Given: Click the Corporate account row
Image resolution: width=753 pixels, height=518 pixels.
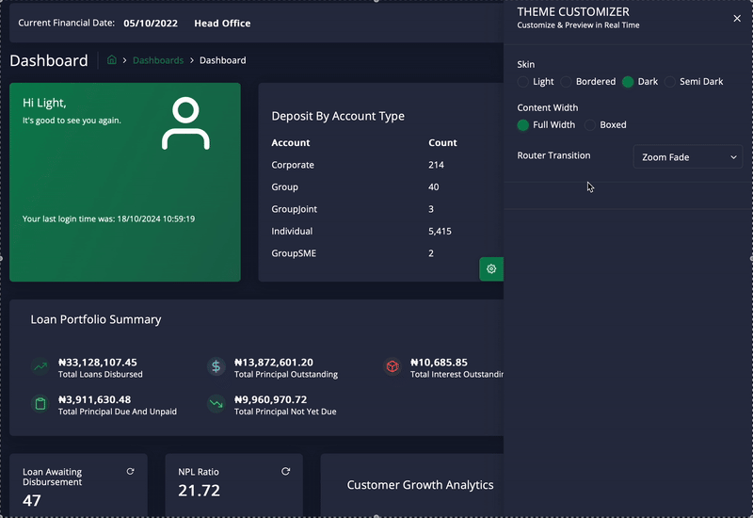Looking at the screenshot, I should 293,165.
